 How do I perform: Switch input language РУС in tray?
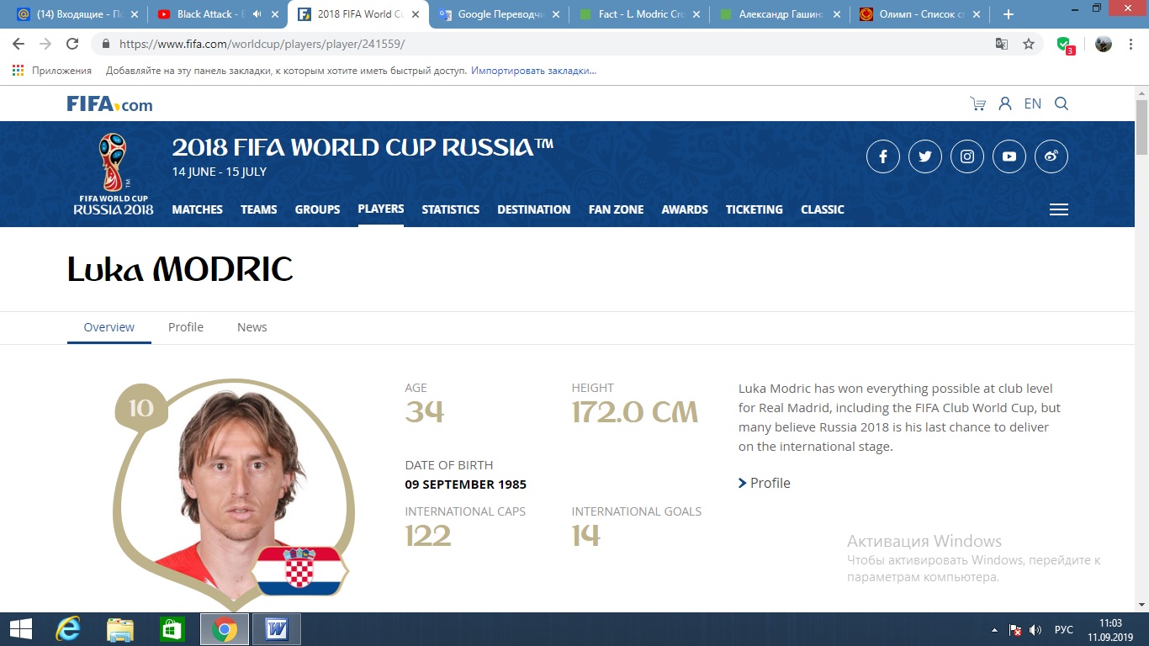pyautogui.click(x=1064, y=630)
